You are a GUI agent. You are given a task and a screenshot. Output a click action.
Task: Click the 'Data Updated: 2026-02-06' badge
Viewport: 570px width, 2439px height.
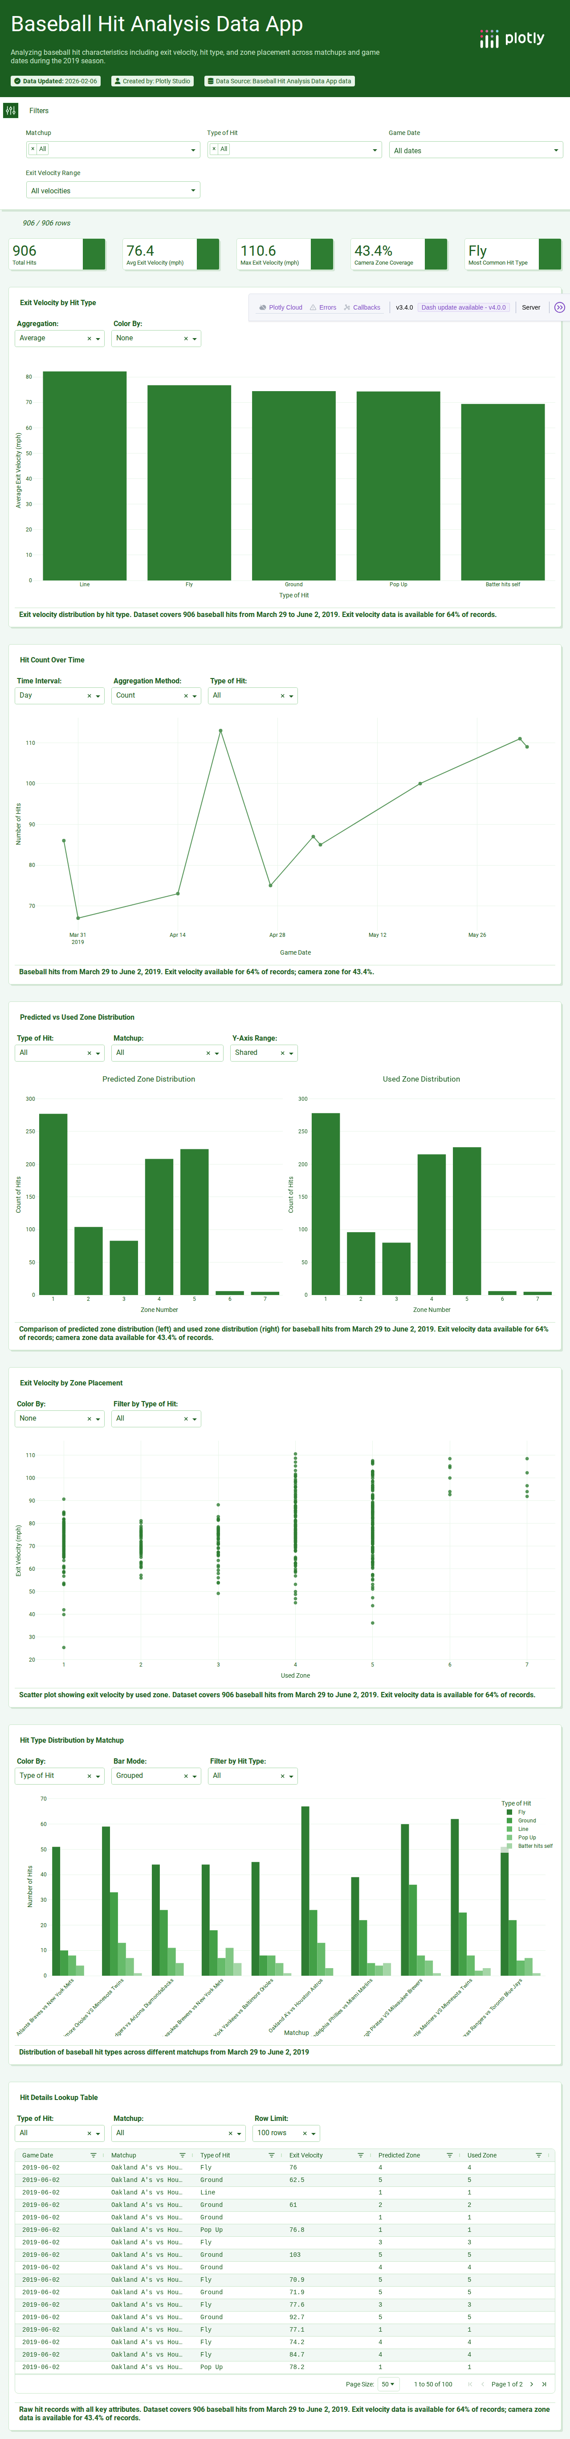(x=56, y=82)
